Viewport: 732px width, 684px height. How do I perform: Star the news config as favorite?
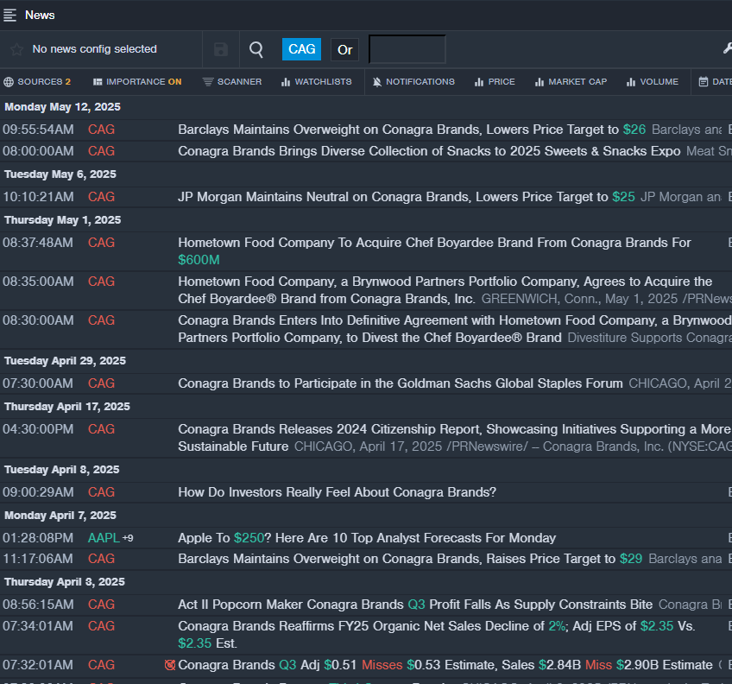[16, 49]
